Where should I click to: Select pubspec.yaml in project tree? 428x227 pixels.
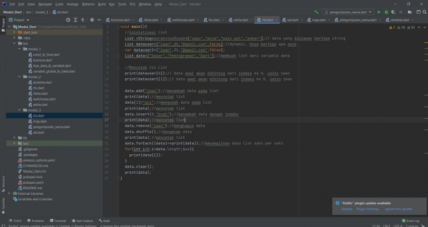click(33, 182)
